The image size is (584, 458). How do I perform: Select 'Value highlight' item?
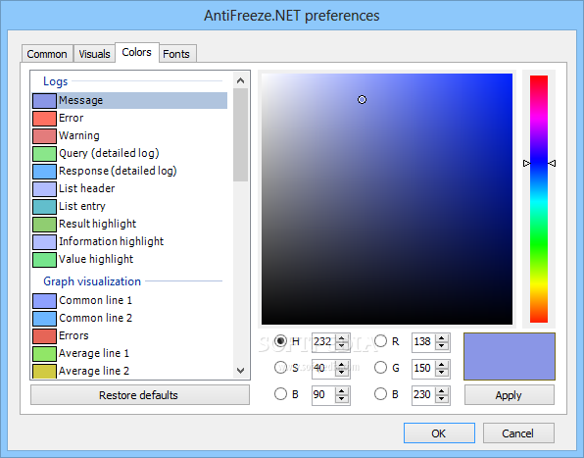[96, 259]
